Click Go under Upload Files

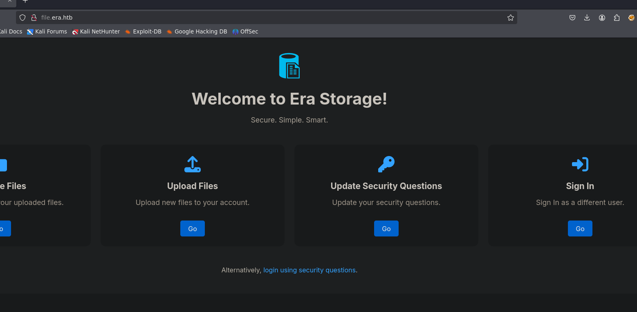coord(193,229)
